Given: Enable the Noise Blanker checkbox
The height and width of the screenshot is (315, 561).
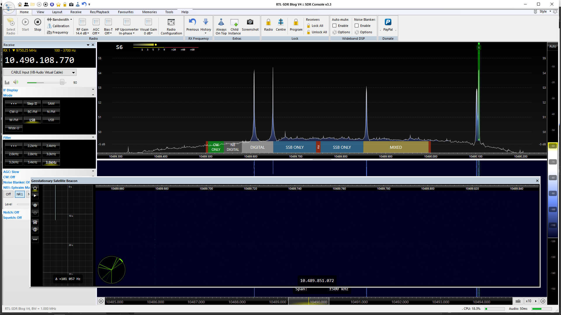Looking at the screenshot, I should 356,26.
